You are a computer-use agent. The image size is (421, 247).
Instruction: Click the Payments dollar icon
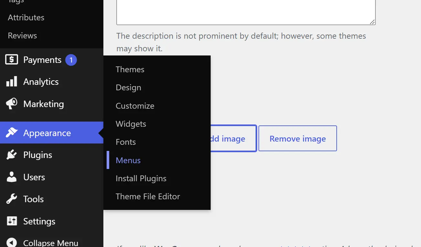[12, 60]
